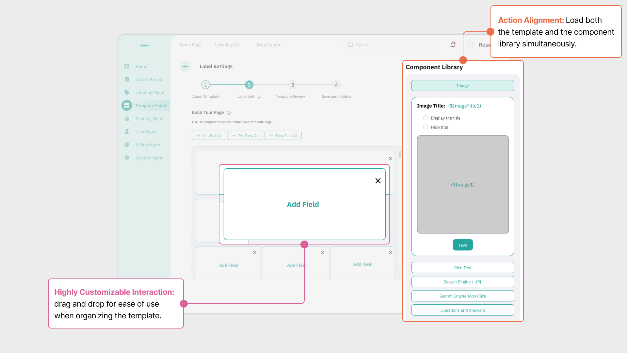Image resolution: width=627 pixels, height=353 pixels.
Task: Click the Billing Mgmt dollar icon
Action: [x=127, y=145]
